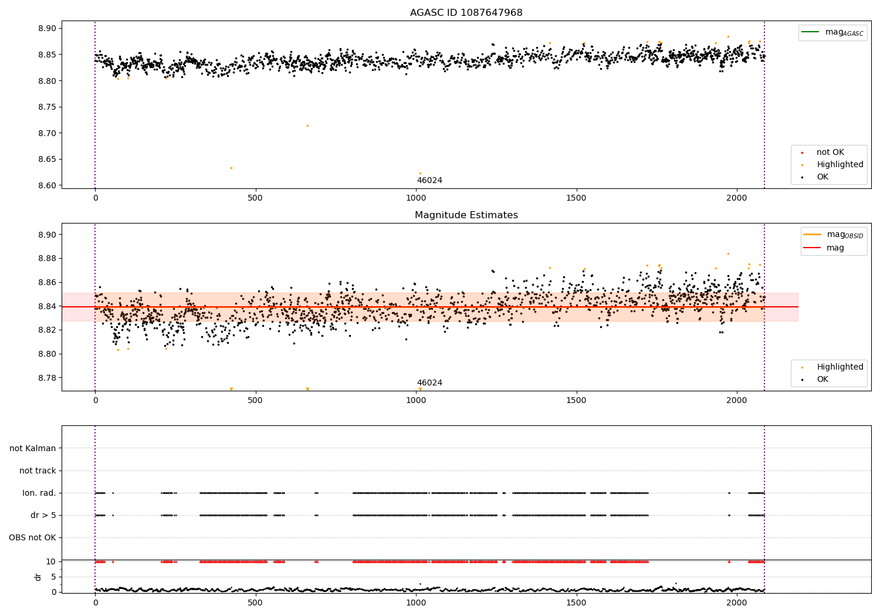Select the 'not OK' legend entry in top plot

824,153
